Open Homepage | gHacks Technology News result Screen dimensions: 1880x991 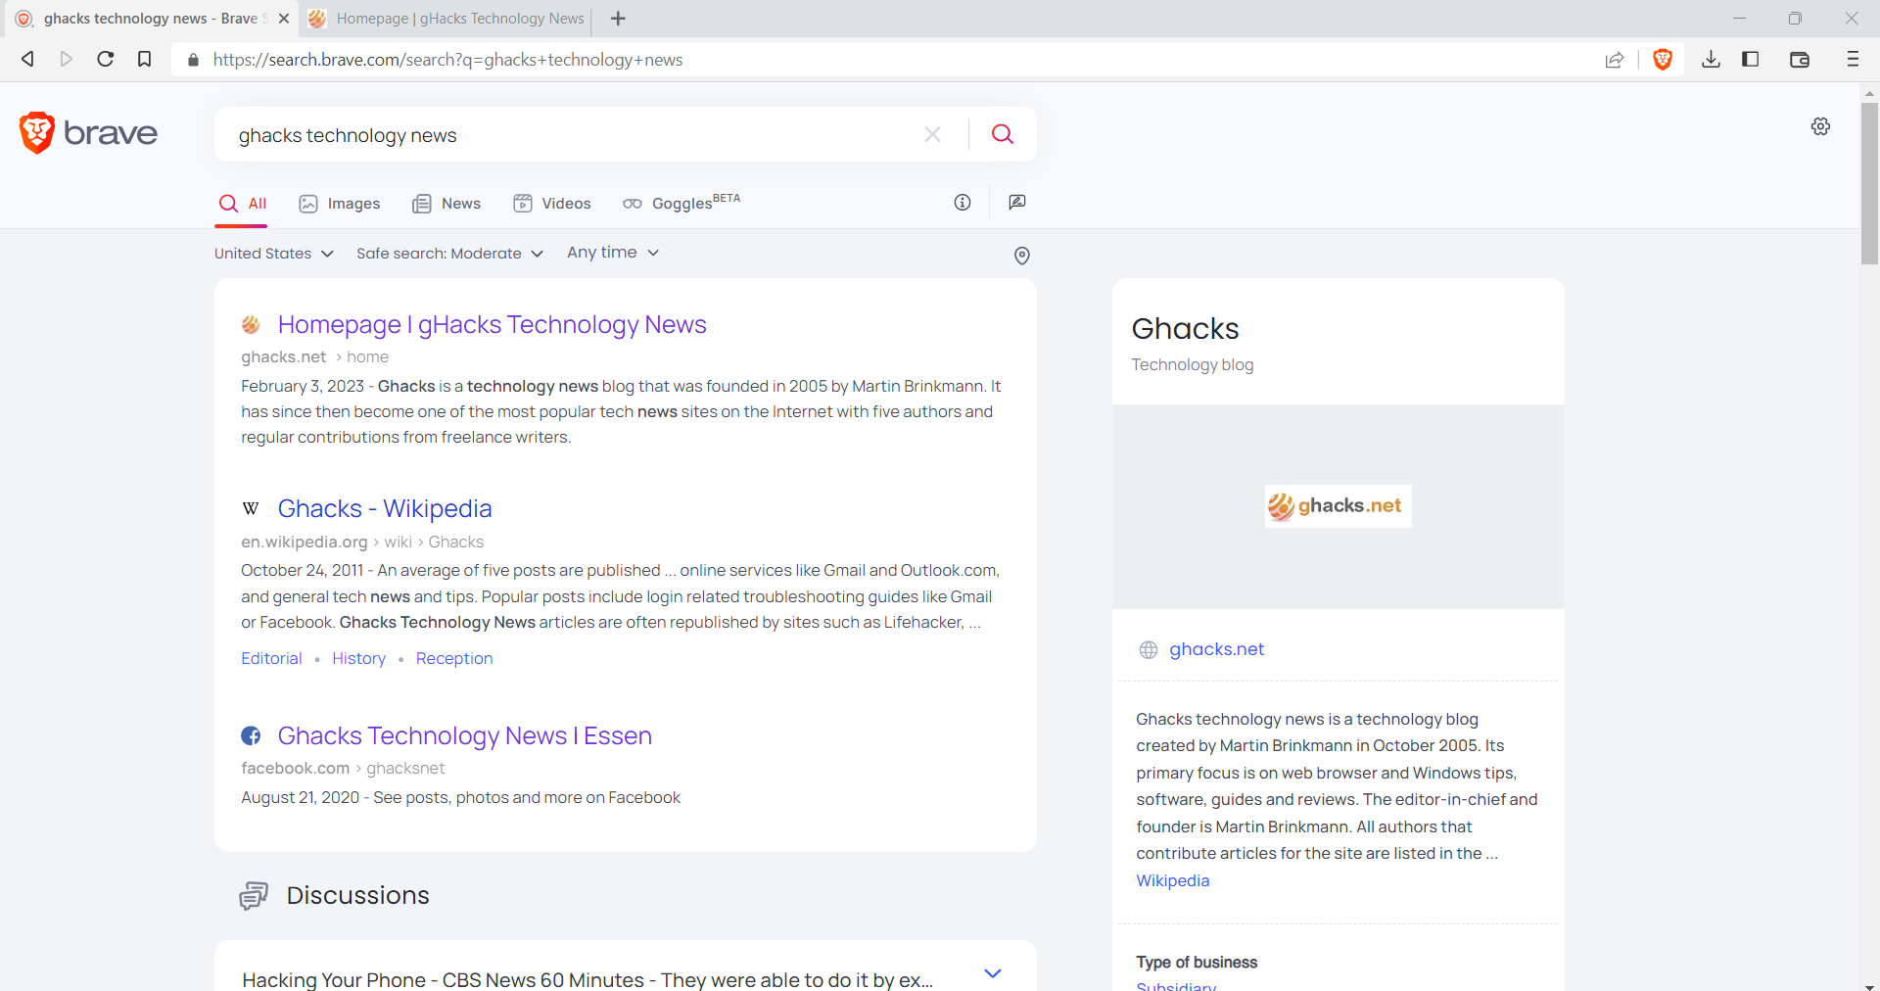(493, 324)
